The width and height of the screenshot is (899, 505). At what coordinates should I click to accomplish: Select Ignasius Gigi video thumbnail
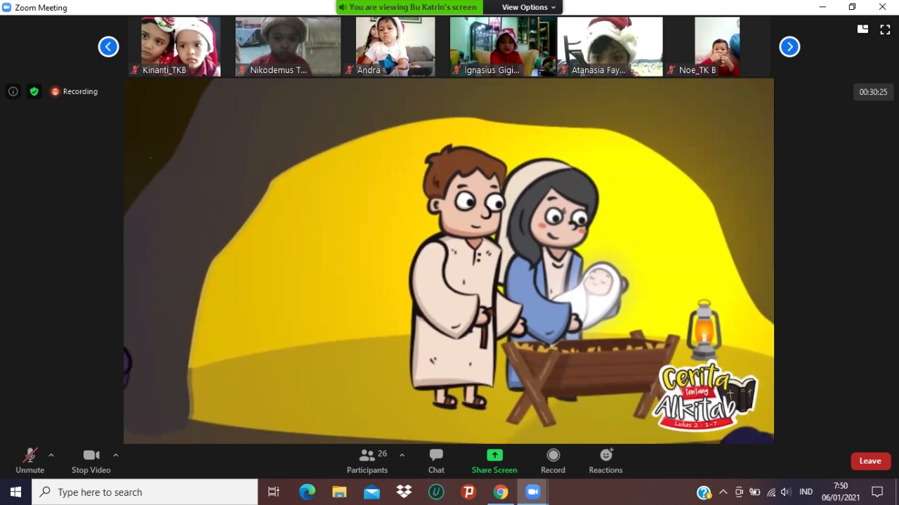(x=502, y=46)
